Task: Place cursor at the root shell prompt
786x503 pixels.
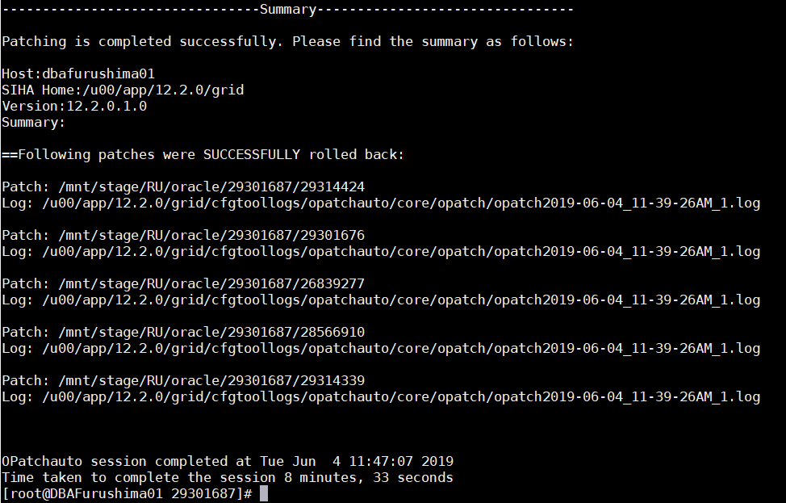Action: [x=263, y=493]
